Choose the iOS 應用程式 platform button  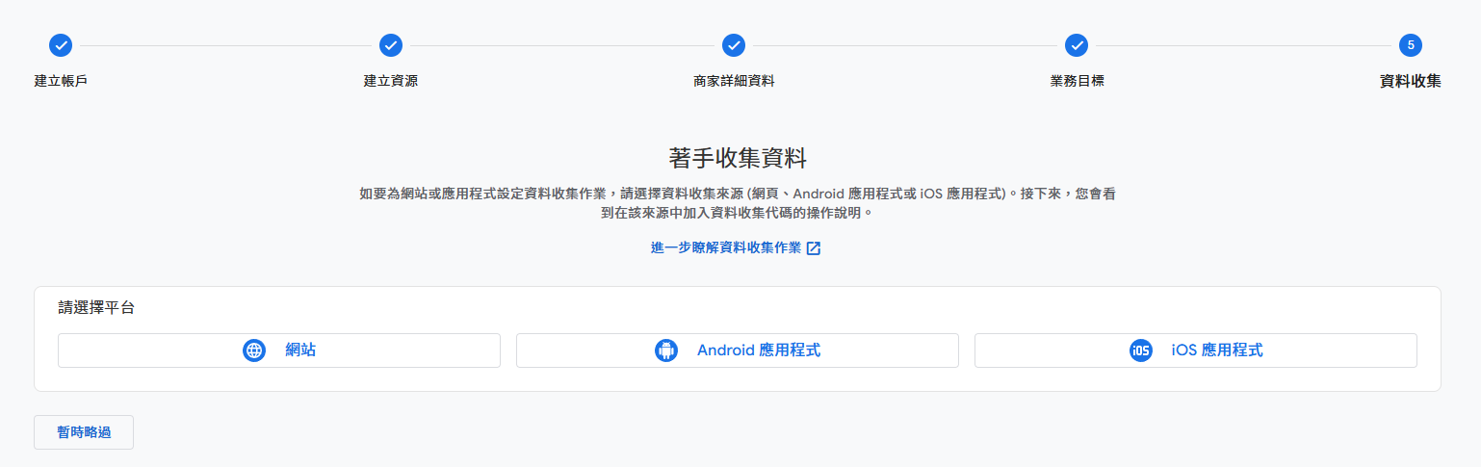[1196, 350]
